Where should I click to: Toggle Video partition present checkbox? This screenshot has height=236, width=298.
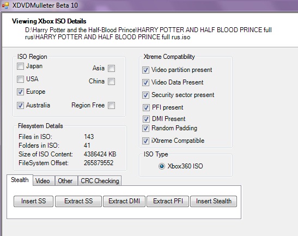coord(145,70)
